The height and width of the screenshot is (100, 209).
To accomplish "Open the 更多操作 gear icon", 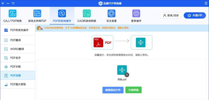I will (136, 13).
